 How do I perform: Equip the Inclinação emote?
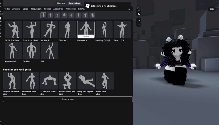pyautogui.click(x=50, y=30)
